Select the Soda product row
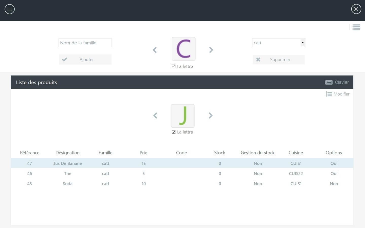 tap(68, 184)
